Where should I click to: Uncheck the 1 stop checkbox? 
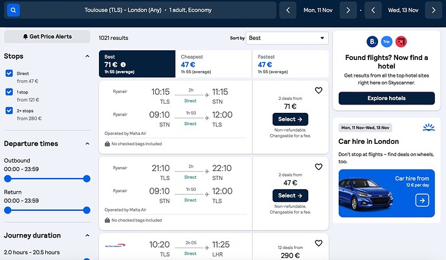(x=9, y=92)
